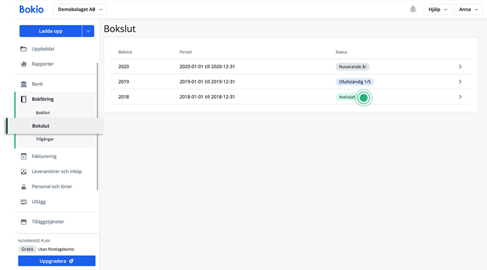The image size is (487, 270).
Task: Click the Uppgradera button
Action: pos(57,261)
